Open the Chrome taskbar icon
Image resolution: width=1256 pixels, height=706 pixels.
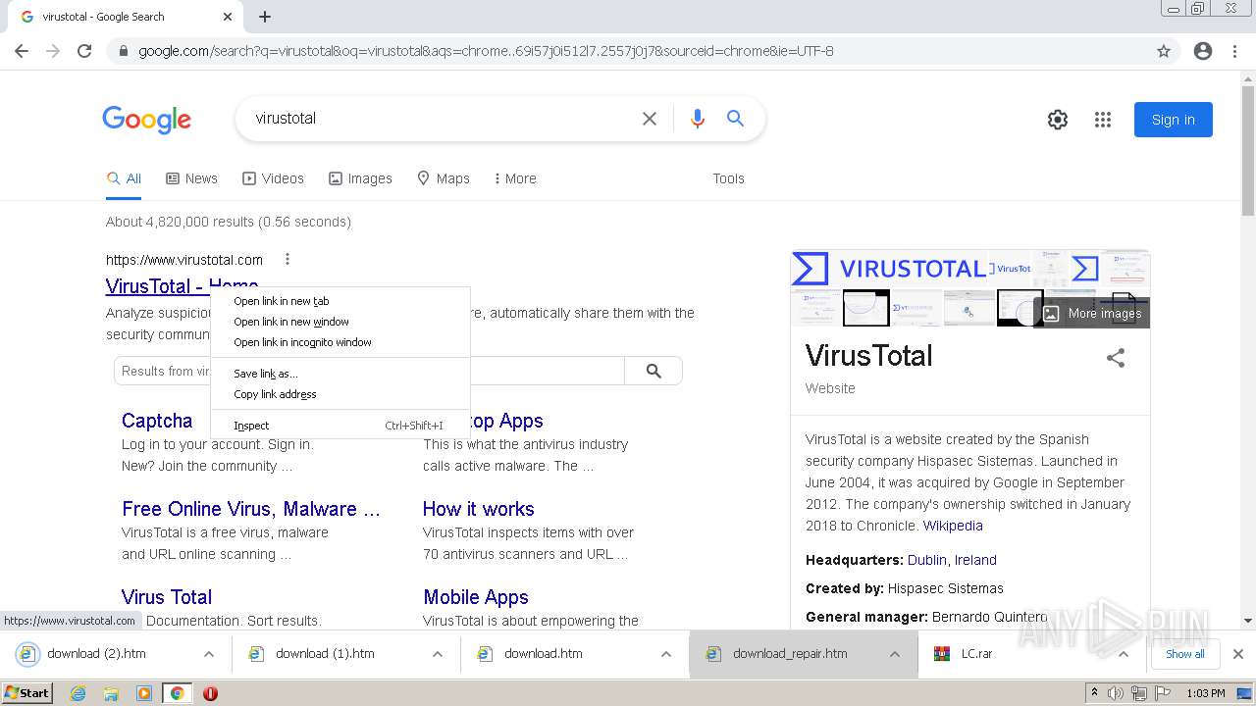(177, 693)
